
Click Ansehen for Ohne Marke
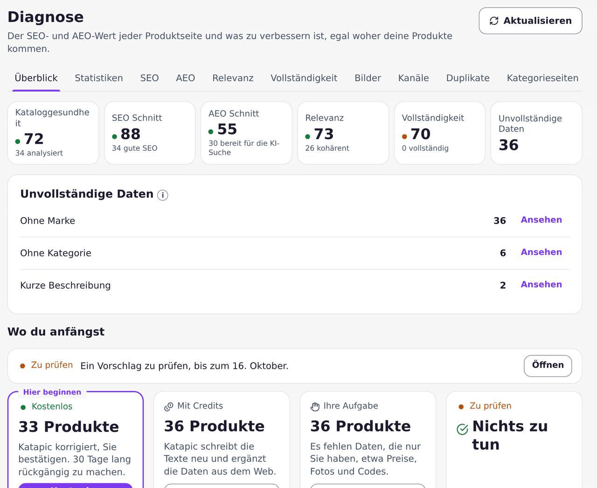click(x=541, y=220)
